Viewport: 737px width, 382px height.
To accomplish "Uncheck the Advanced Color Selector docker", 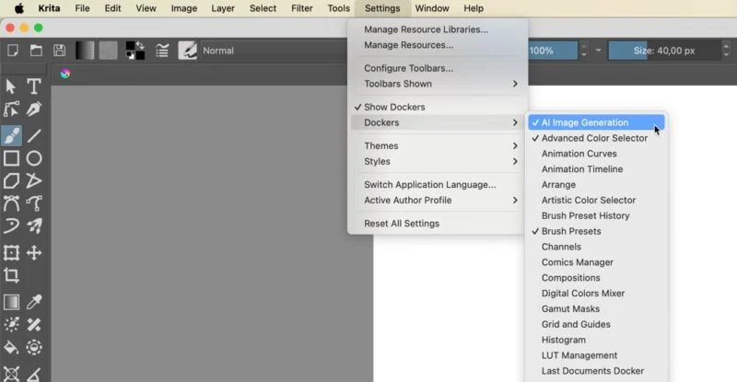I will click(596, 138).
